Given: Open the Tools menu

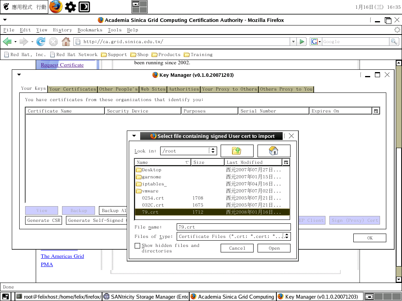Looking at the screenshot, I should pos(114,30).
